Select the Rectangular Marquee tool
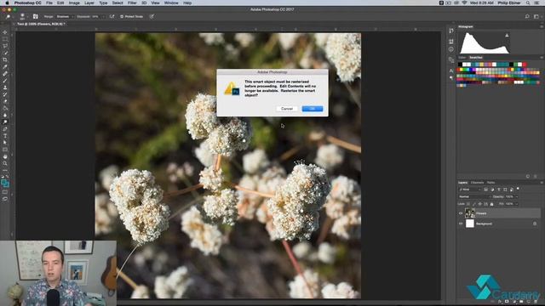The height and width of the screenshot is (306, 545). [5, 39]
